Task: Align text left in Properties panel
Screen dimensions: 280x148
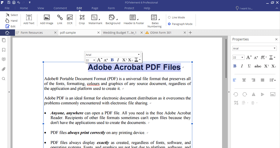Action: (235, 80)
